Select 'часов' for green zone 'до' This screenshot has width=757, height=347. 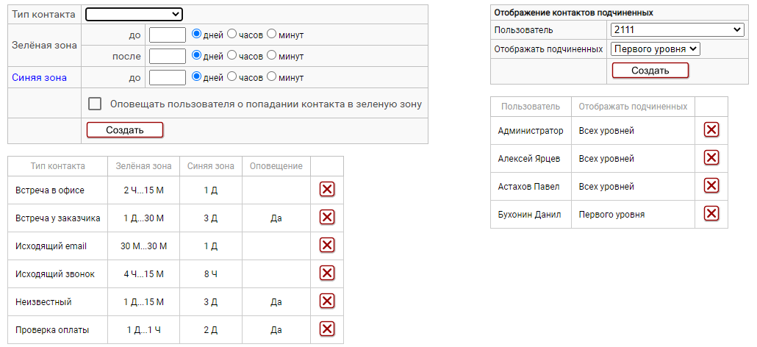[x=232, y=35]
